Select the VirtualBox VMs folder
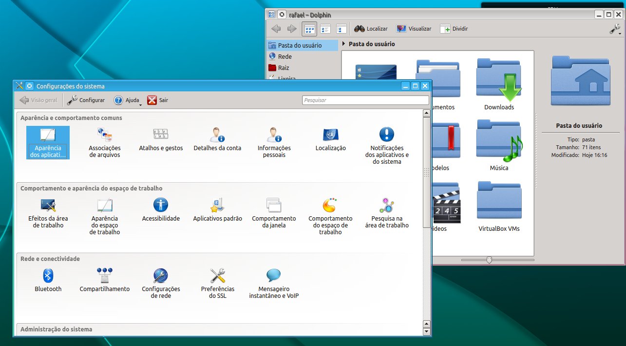 [x=499, y=207]
